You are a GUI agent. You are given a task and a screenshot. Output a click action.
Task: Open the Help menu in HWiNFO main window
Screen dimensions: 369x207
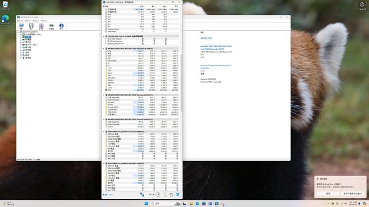click(44, 21)
